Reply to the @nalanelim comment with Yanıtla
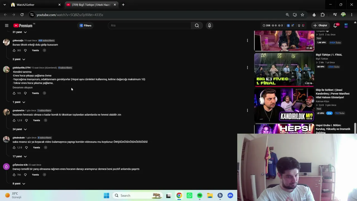Screen dimensions: 357x201 (37, 120)
